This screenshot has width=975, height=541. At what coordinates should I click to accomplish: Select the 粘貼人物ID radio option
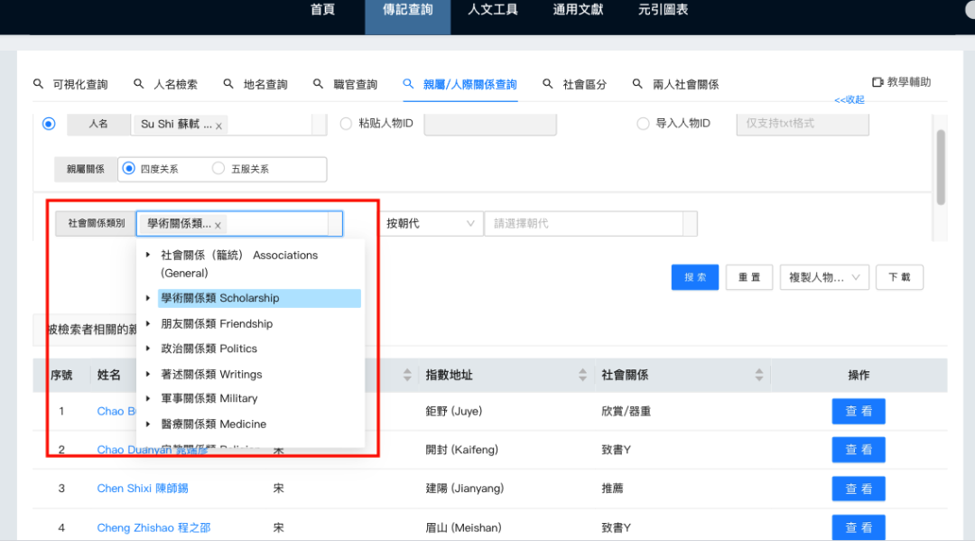click(347, 124)
